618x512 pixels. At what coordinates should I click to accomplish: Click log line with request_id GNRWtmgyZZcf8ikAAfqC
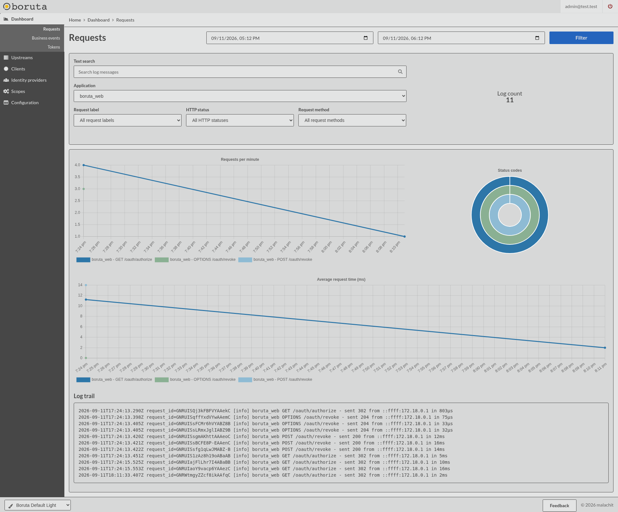pyautogui.click(x=263, y=475)
